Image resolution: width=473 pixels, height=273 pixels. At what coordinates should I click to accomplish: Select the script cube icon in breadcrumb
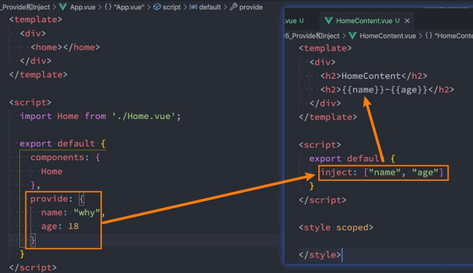157,7
